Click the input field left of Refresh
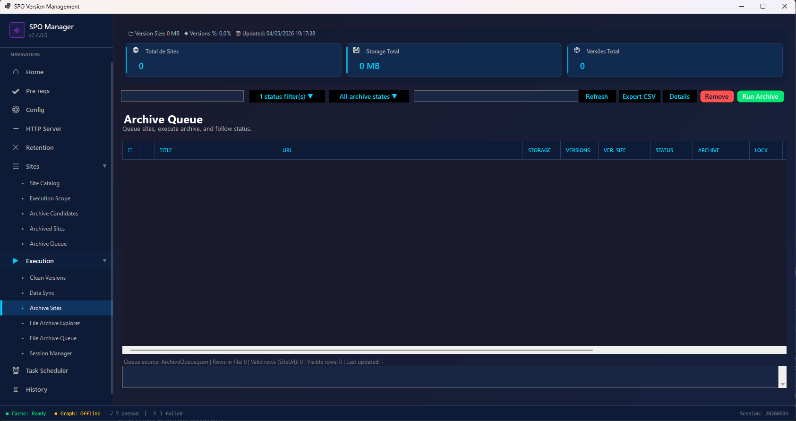The height and width of the screenshot is (421, 796). click(x=496, y=96)
